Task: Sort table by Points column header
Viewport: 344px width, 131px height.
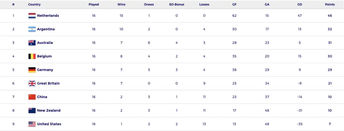Action: tap(330, 4)
